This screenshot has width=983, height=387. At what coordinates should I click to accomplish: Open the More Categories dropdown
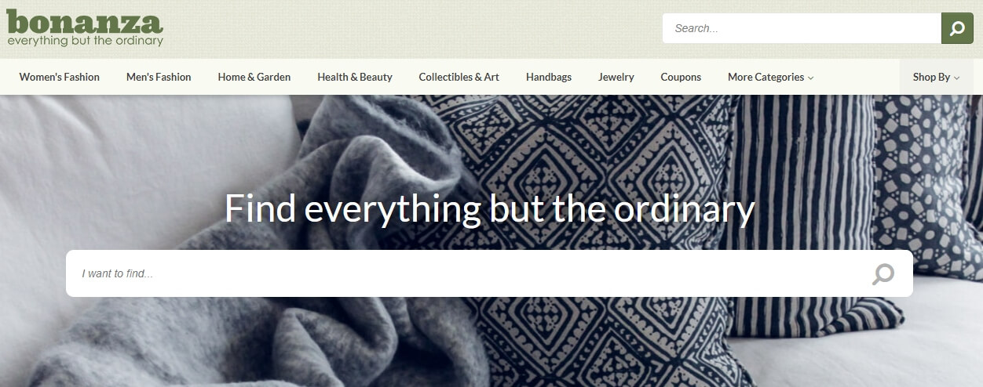pyautogui.click(x=770, y=77)
